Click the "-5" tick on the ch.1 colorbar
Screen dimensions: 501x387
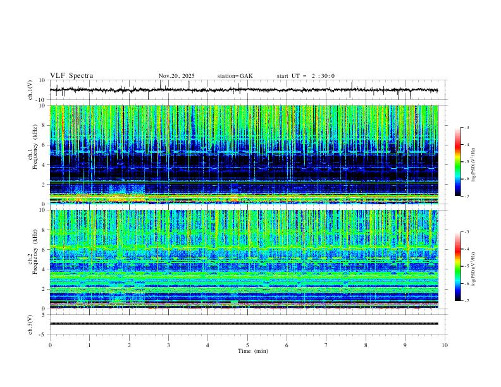[466, 162]
